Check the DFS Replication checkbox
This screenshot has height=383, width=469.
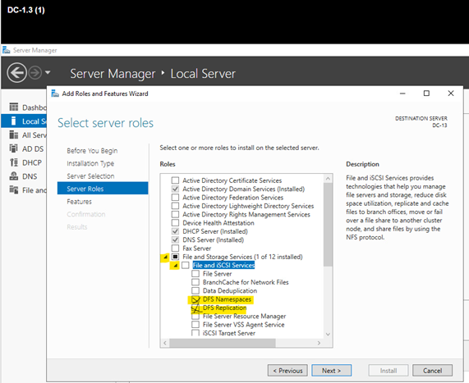[195, 308]
